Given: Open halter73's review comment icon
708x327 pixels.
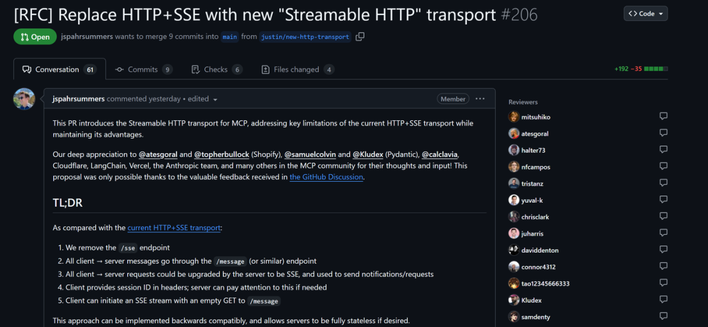Looking at the screenshot, I should coord(663,150).
